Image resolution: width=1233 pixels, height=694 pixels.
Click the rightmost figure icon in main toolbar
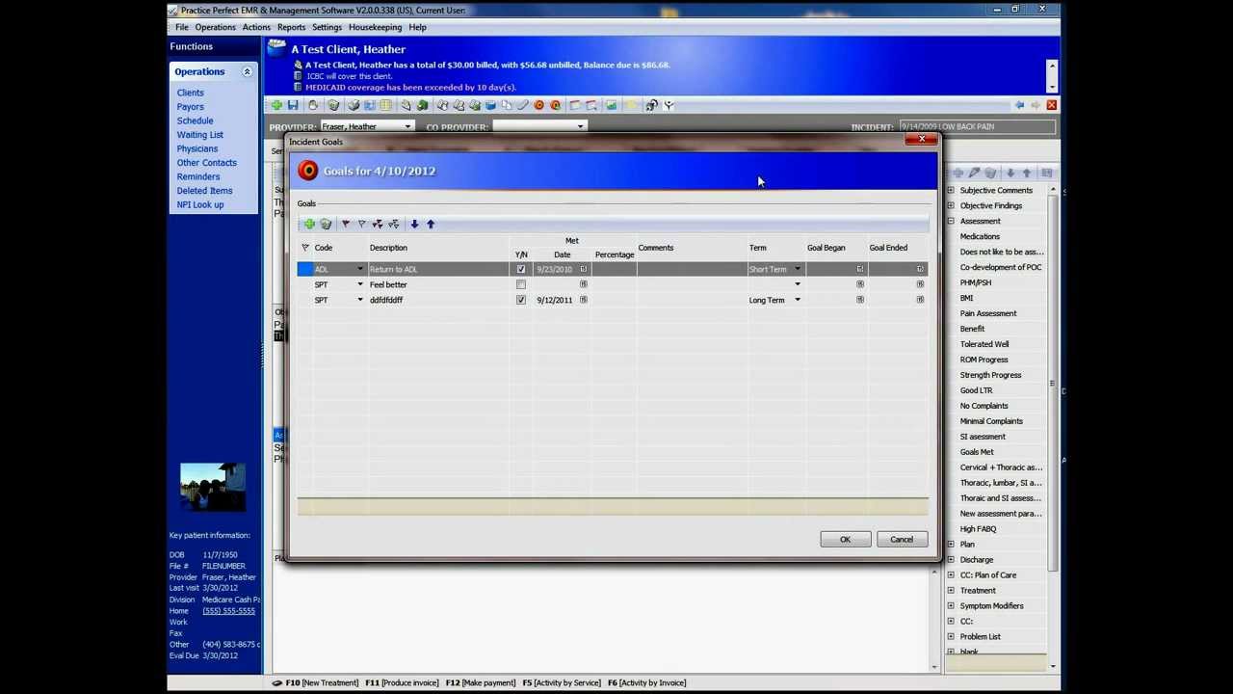669,105
